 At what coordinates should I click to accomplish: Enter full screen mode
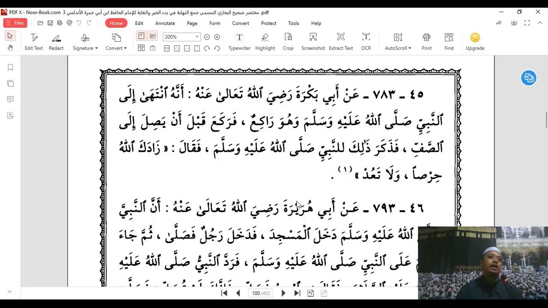(527, 23)
